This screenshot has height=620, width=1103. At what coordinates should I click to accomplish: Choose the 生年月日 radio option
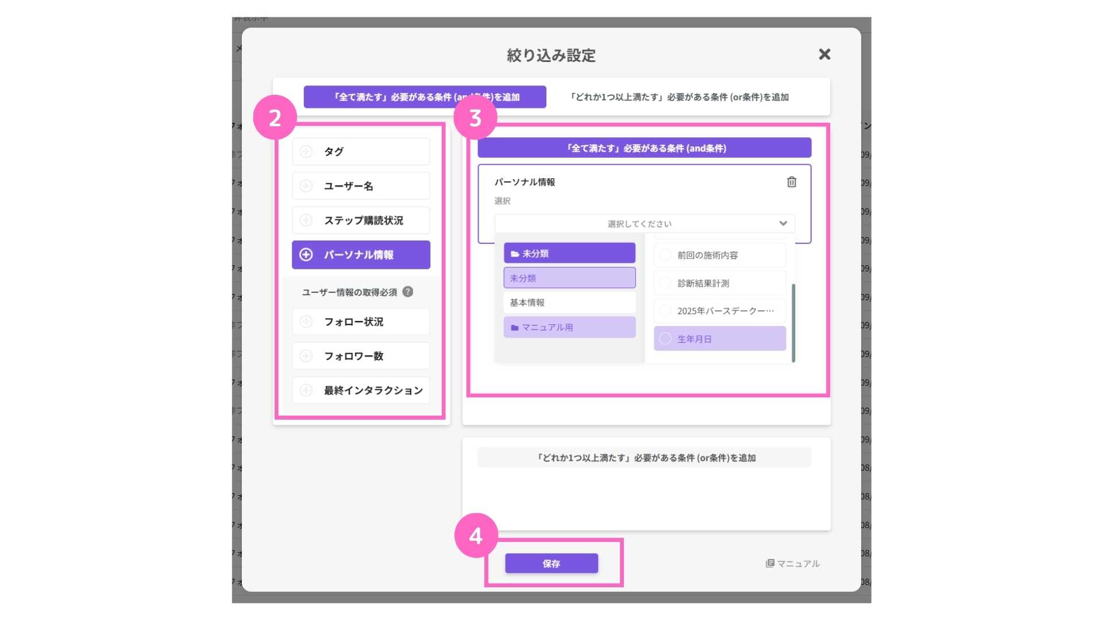pos(665,339)
